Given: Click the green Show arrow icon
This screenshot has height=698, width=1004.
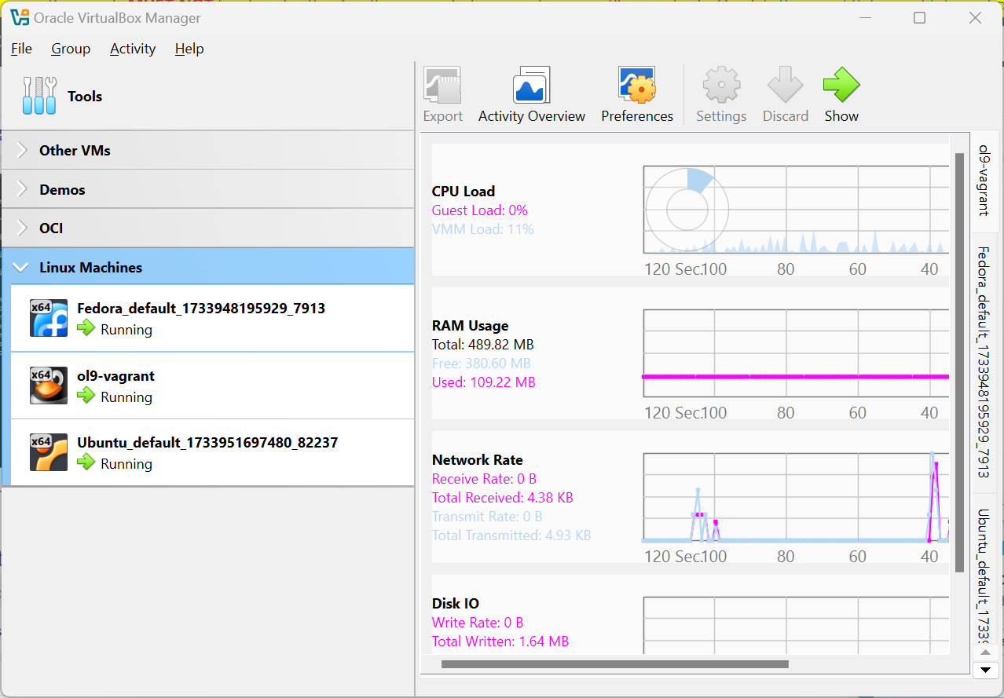Looking at the screenshot, I should 841,85.
